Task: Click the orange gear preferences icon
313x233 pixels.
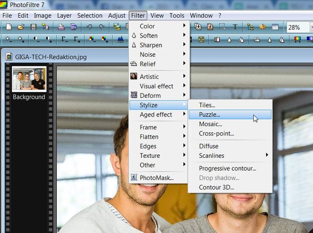Action: pyautogui.click(x=263, y=27)
